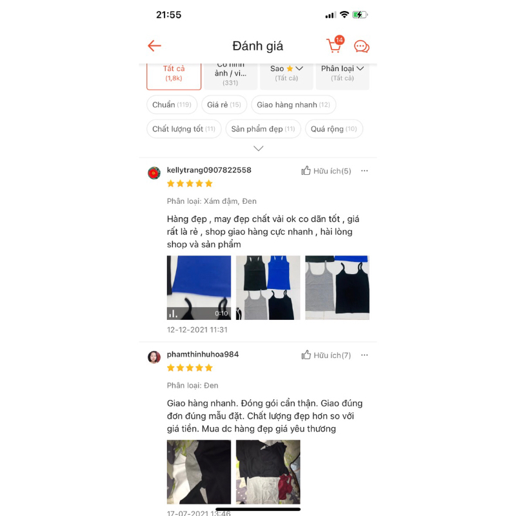Mark phamthinhuhoa984's review as helpful

pos(326,355)
